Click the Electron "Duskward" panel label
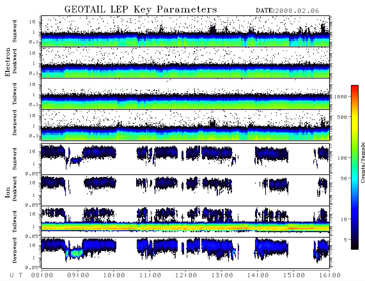 pyautogui.click(x=15, y=61)
